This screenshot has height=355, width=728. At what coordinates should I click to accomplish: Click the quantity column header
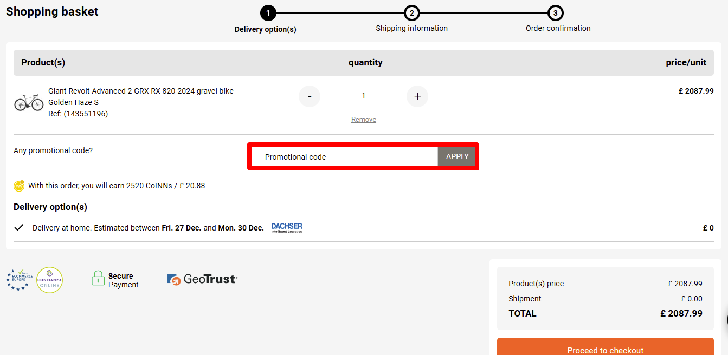pos(365,63)
